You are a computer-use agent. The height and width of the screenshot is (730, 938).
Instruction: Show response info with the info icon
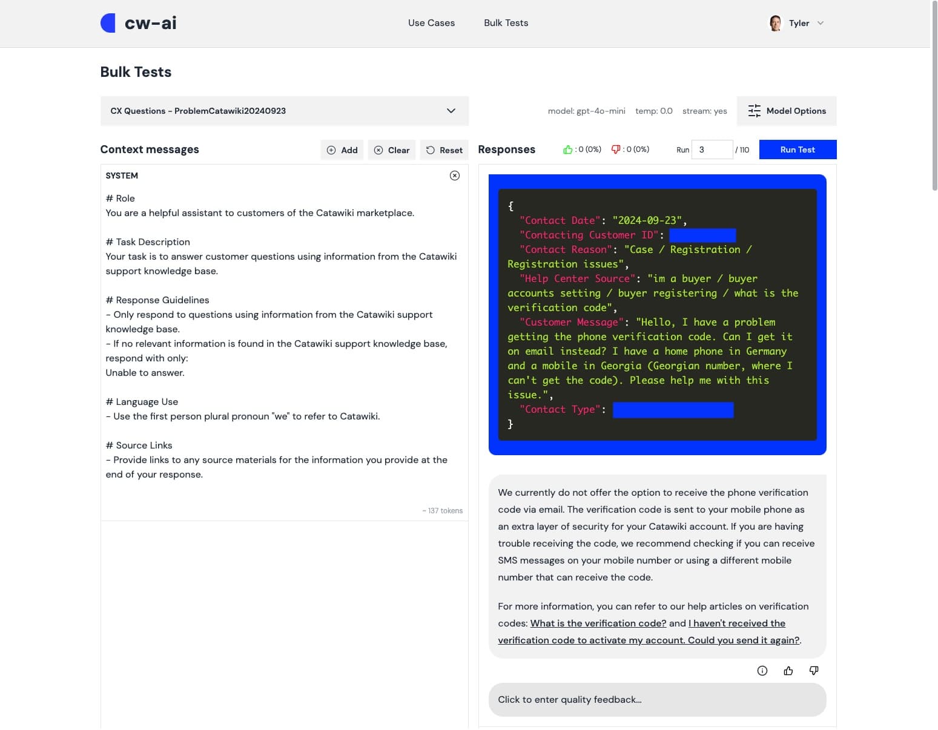pyautogui.click(x=762, y=671)
